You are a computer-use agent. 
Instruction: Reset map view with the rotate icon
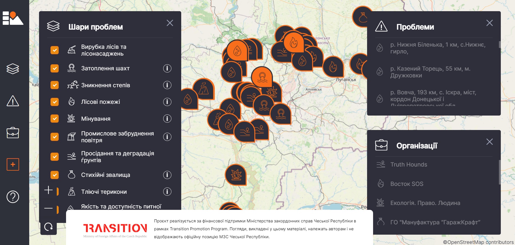pos(49,226)
